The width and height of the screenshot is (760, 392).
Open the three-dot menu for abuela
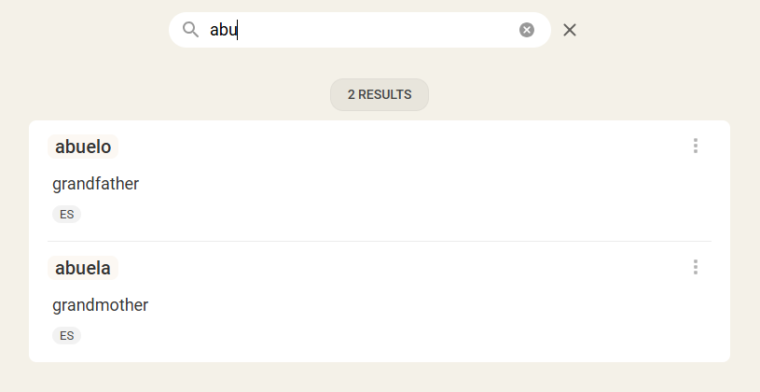tap(695, 267)
